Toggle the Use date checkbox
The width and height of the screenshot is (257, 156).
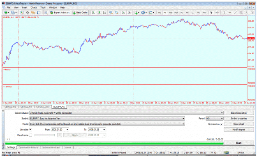pyautogui.click(x=30, y=130)
